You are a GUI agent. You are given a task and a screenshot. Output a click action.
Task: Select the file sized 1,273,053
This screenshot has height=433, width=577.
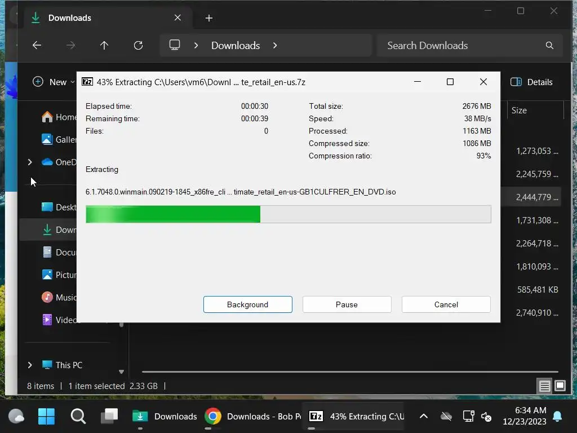click(x=537, y=151)
